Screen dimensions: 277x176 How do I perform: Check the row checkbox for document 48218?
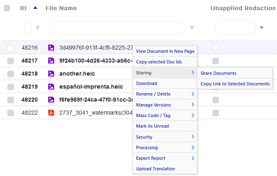pos(11,74)
